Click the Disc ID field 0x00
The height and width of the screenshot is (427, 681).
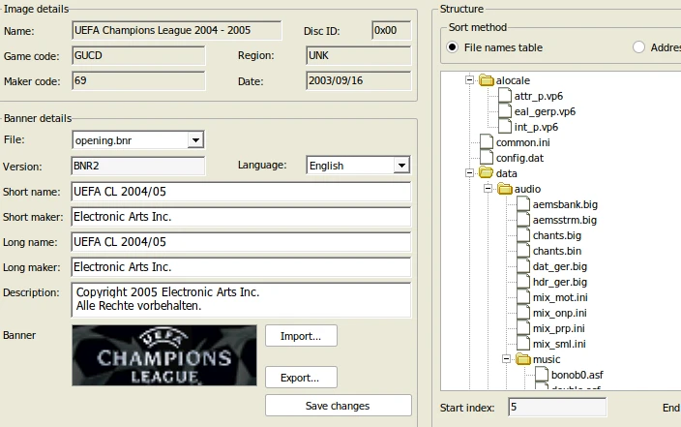392,30
